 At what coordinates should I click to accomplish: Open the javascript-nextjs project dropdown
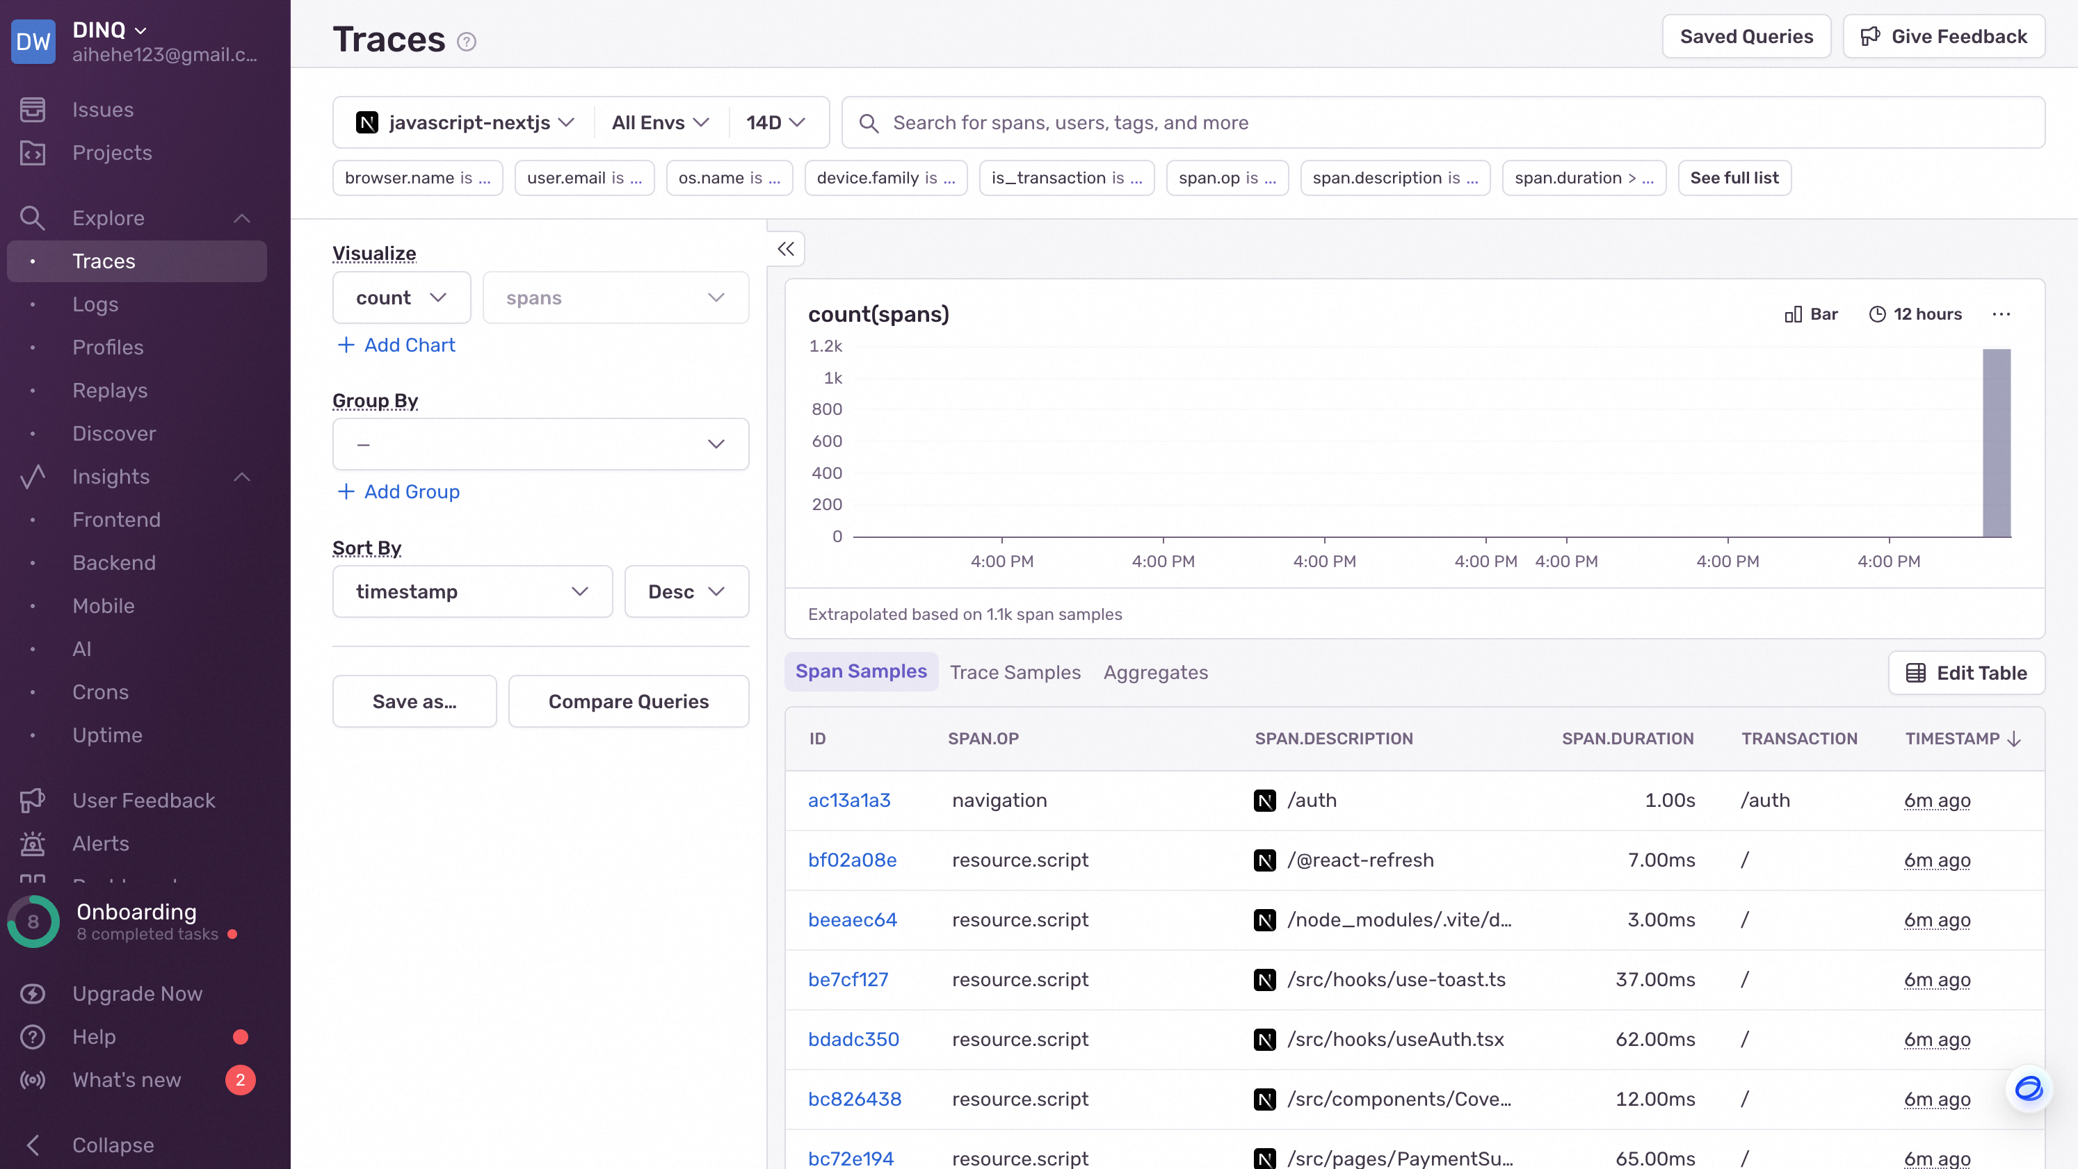465,122
